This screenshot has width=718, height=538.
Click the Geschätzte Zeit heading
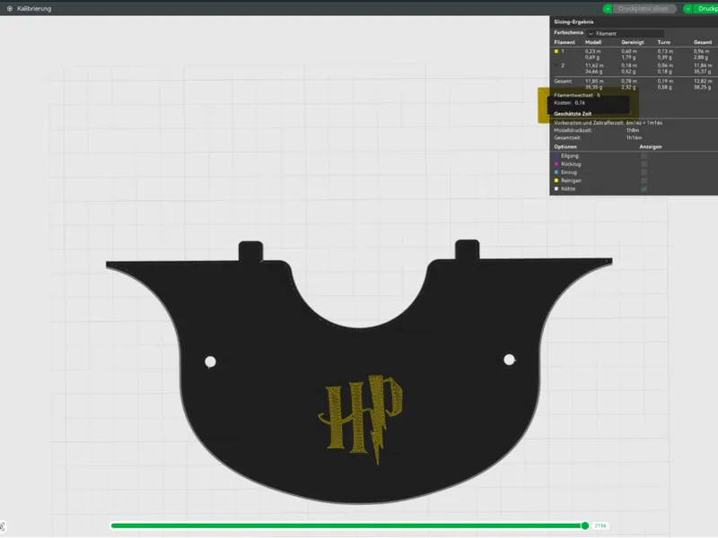573,114
